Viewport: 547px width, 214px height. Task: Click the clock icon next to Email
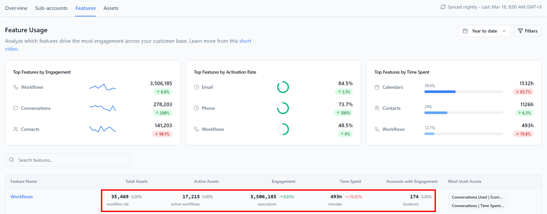[197, 87]
